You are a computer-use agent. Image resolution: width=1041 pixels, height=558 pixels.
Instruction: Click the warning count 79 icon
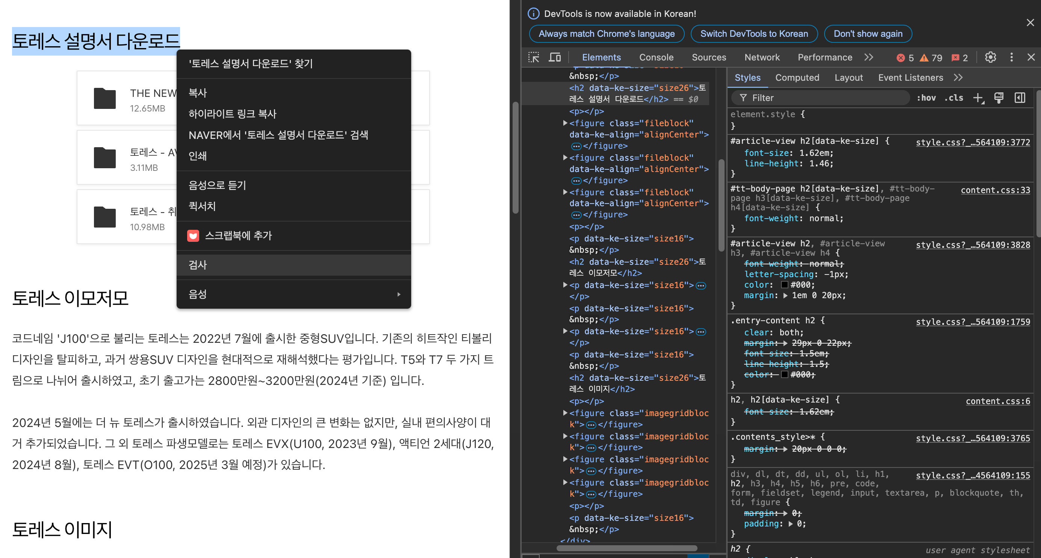coord(931,58)
